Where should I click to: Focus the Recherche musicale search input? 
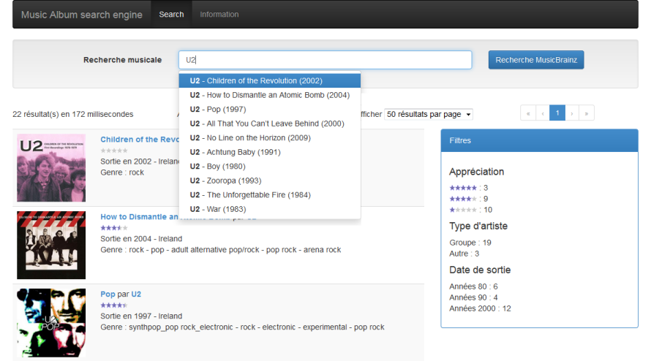(x=325, y=60)
